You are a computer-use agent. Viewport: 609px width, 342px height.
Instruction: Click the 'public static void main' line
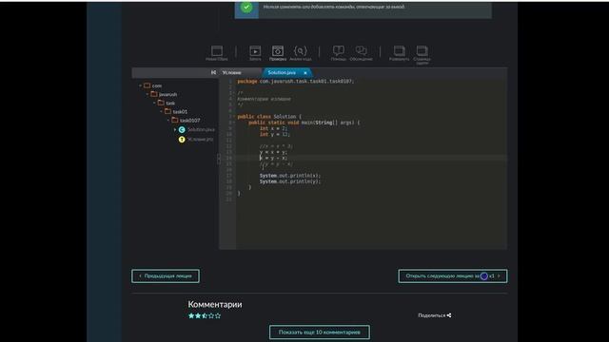(304, 123)
